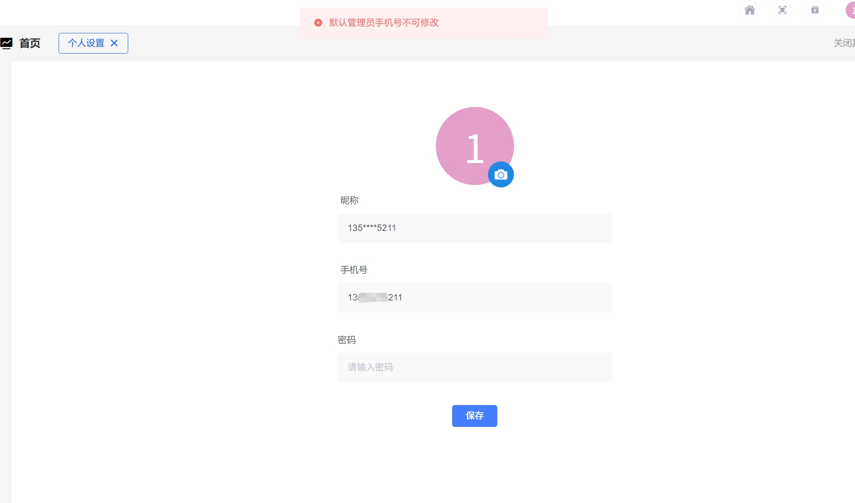Close the 个人设置 tab with the X

coord(114,43)
